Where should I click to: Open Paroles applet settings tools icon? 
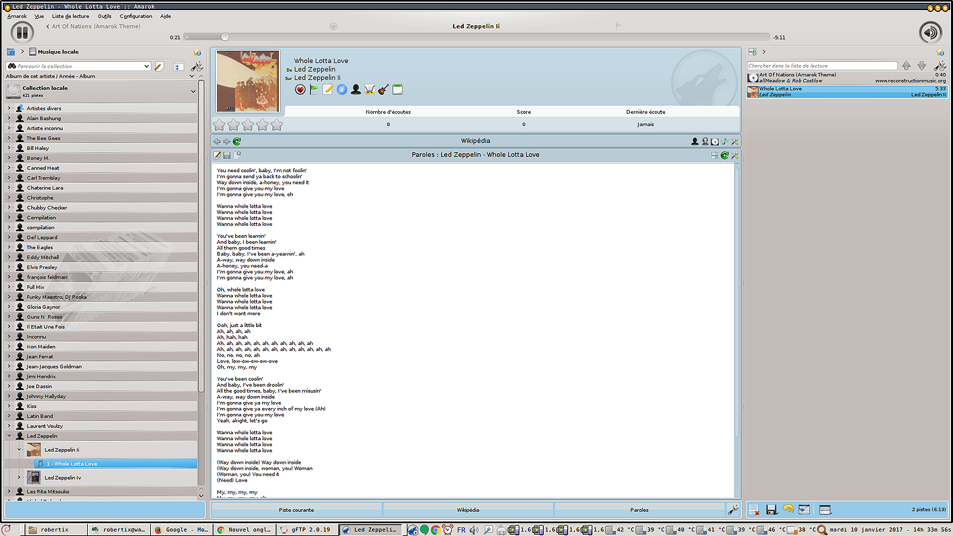(735, 155)
